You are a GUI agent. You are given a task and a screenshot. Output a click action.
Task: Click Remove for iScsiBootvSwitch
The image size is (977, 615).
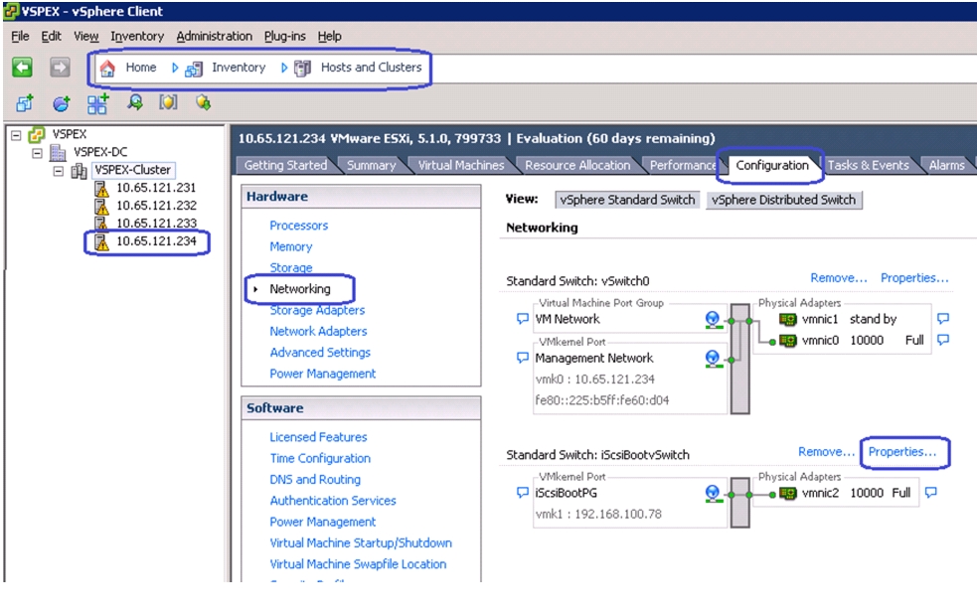pyautogui.click(x=826, y=452)
